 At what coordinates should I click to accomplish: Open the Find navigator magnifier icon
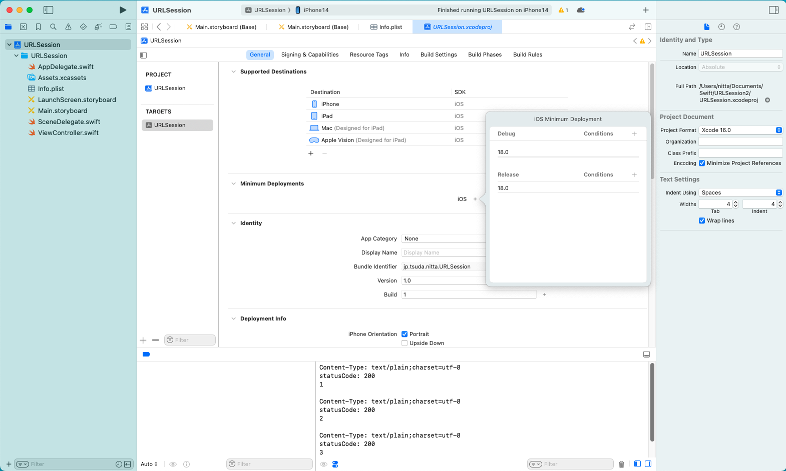click(53, 27)
